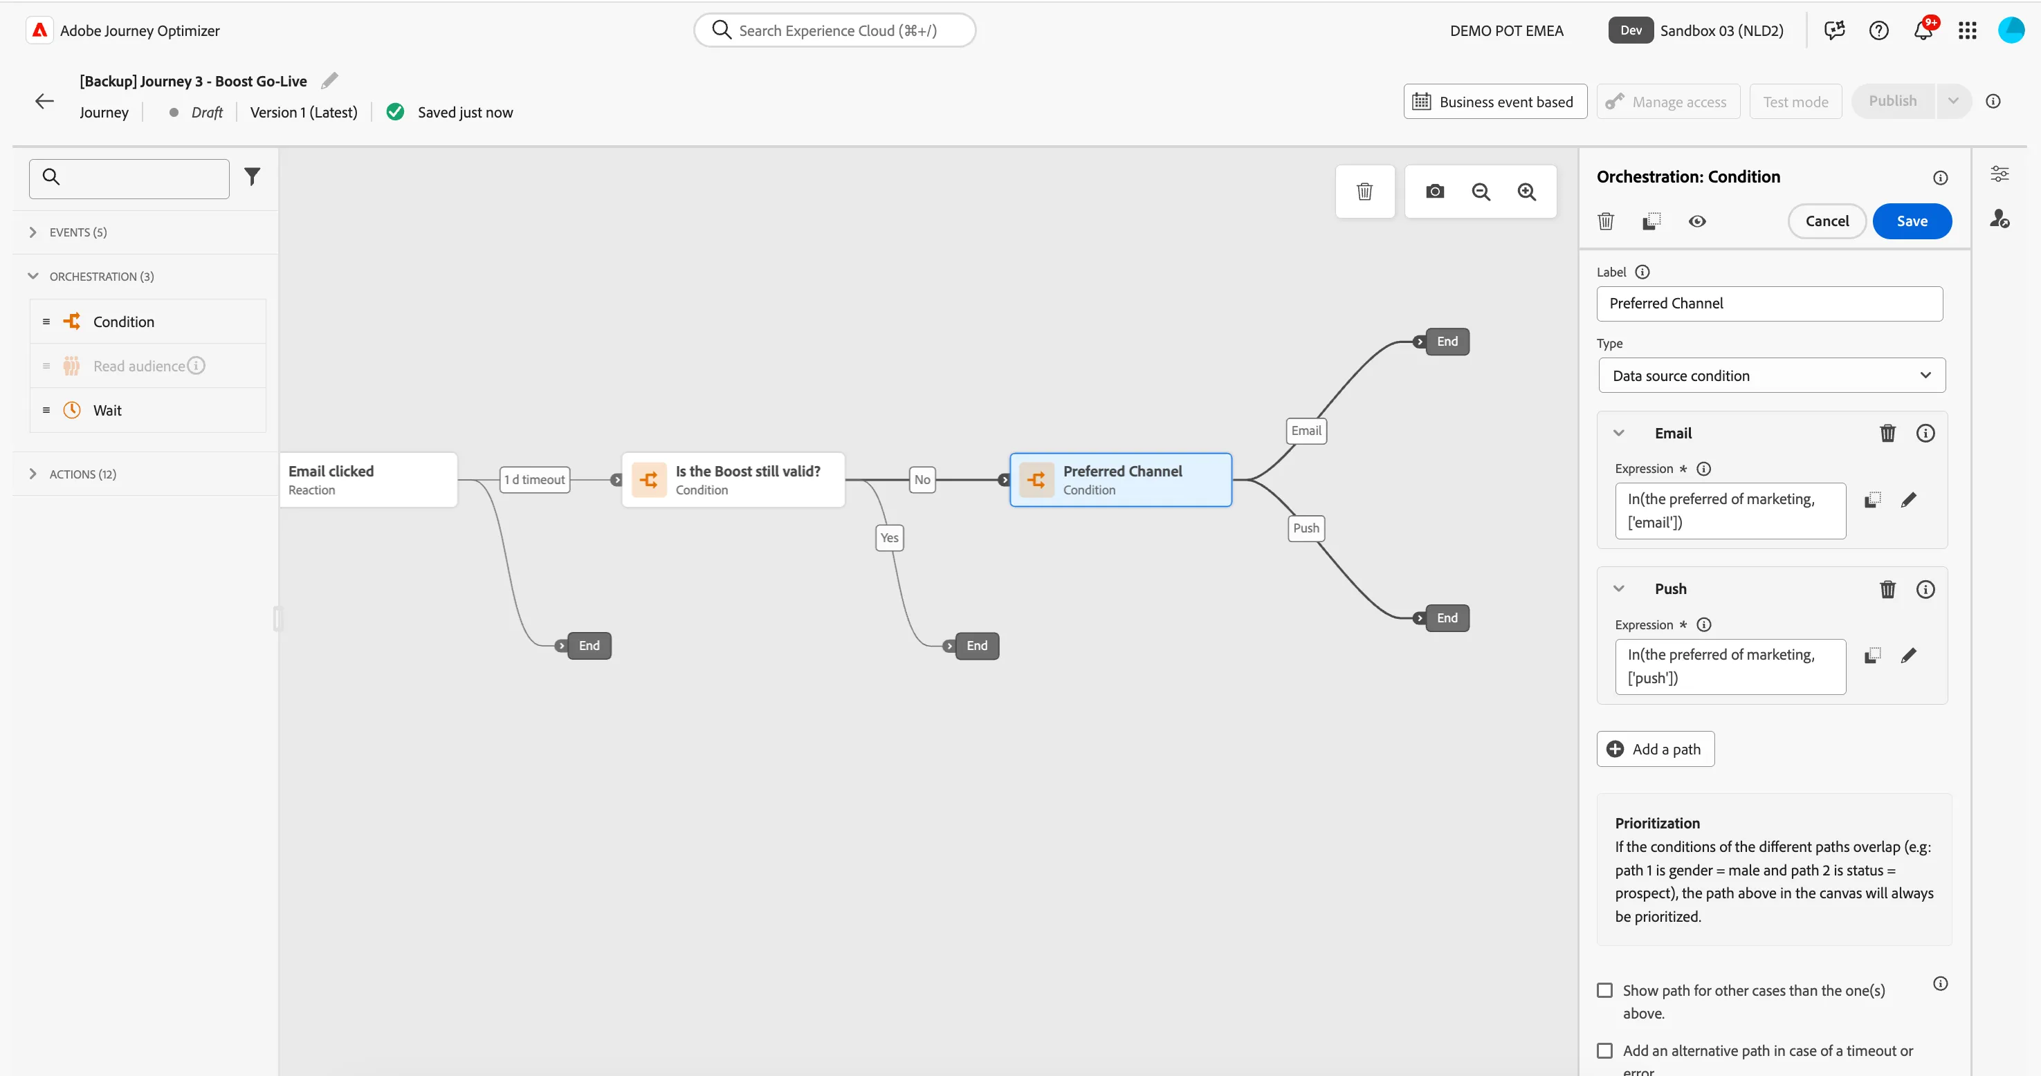The image size is (2041, 1076).
Task: Open the user access icon in right rail
Action: (x=1999, y=219)
